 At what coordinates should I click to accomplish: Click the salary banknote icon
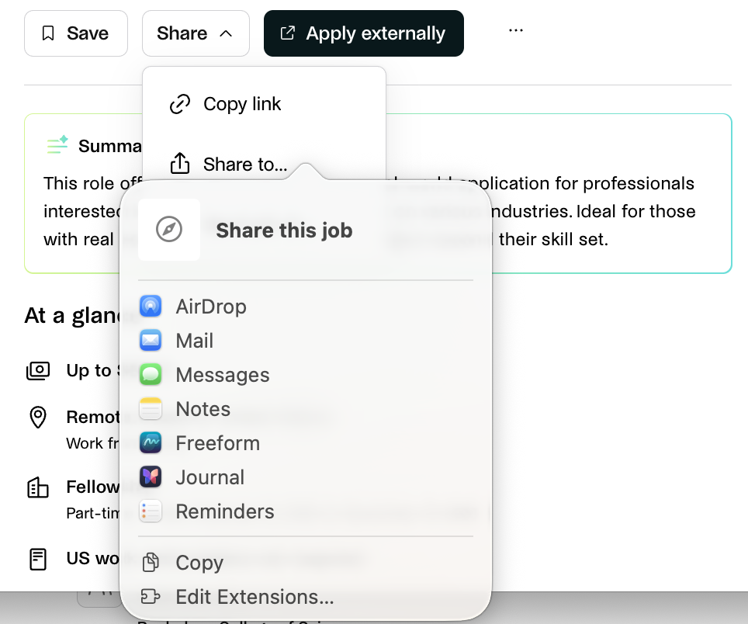pos(38,371)
